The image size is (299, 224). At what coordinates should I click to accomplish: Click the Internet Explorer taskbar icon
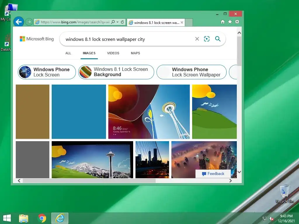(60, 218)
